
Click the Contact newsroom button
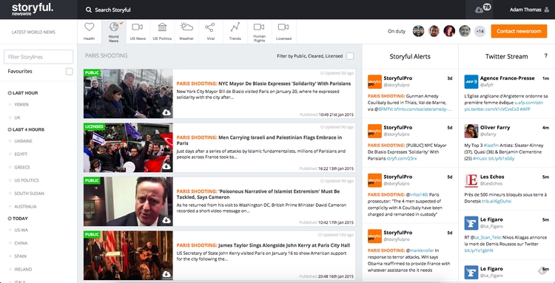coord(519,31)
